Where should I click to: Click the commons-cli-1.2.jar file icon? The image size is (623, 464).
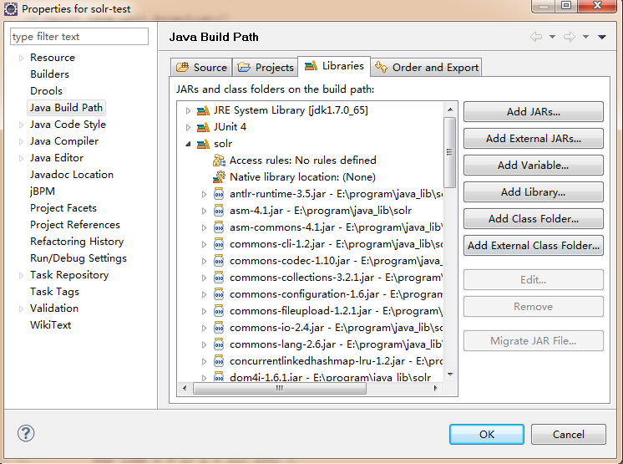click(219, 244)
